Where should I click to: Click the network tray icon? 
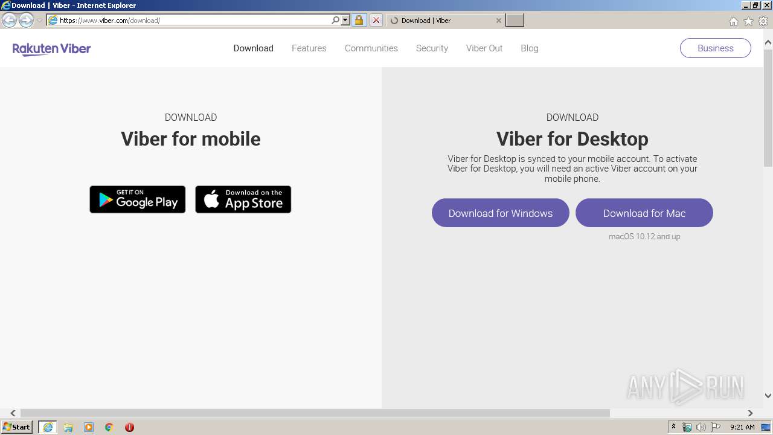pos(687,427)
